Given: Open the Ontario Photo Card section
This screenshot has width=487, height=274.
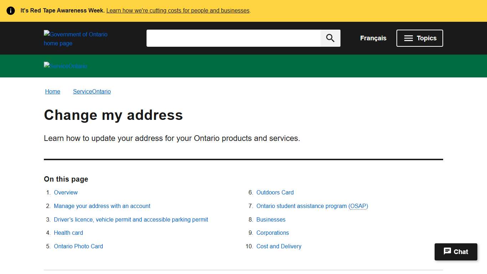Looking at the screenshot, I should tap(78, 246).
